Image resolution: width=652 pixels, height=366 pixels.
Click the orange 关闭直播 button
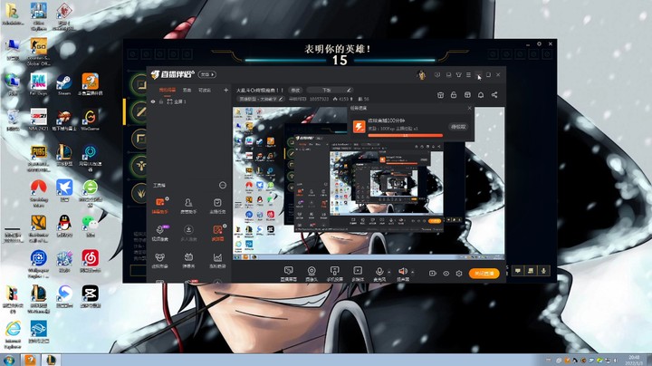pos(484,274)
